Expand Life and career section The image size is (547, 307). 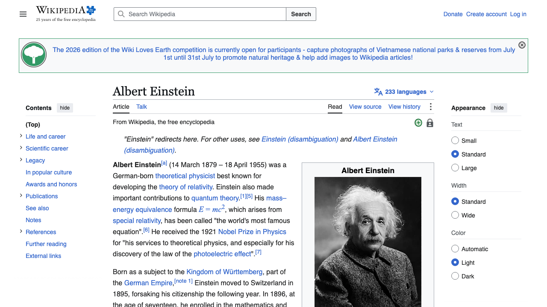(x=21, y=136)
